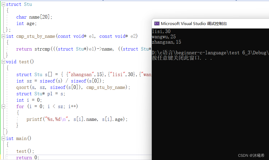Click the qsort function call line
Viewport: 269px width, 160px height.
73,88
